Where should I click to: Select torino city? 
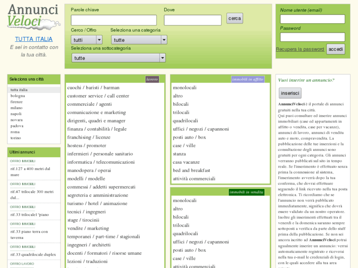tap(16, 138)
